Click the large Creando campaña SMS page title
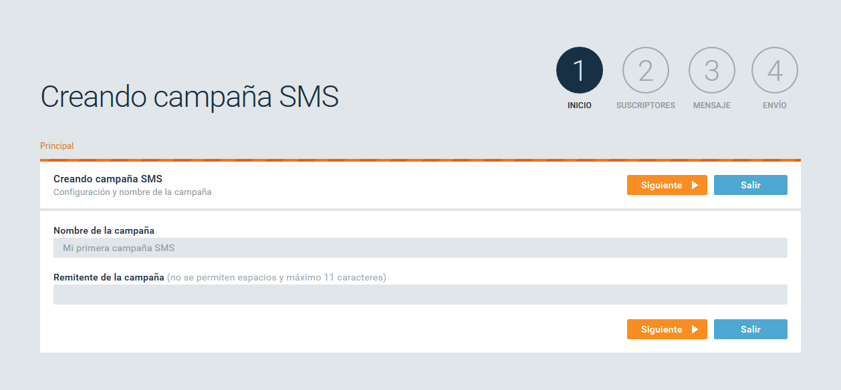Screen dimensions: 841x390 pyautogui.click(x=190, y=97)
